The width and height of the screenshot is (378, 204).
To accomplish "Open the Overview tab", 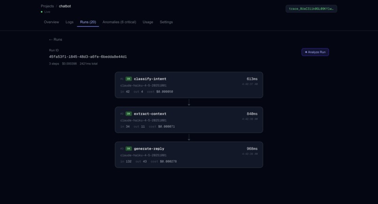I will pos(51,22).
